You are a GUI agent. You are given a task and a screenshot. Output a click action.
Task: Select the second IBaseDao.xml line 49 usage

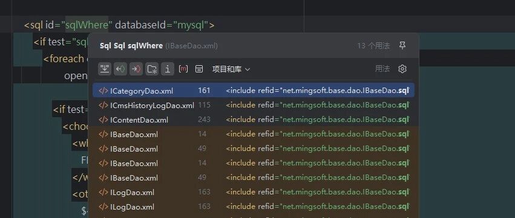pyautogui.click(x=253, y=178)
